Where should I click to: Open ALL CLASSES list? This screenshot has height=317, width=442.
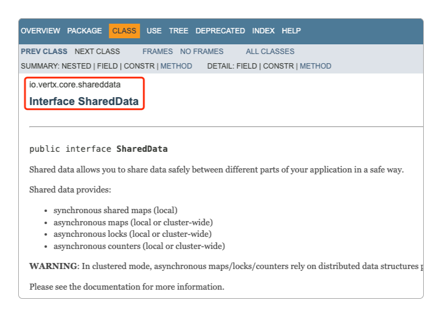(270, 52)
